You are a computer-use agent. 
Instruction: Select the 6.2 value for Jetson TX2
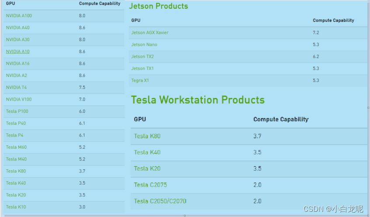point(316,57)
